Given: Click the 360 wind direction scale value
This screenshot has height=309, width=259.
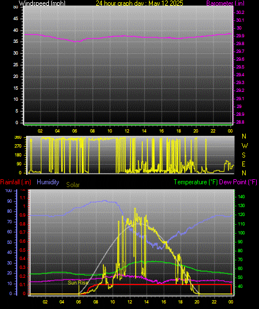Looking at the screenshot, I should tap(18, 138).
